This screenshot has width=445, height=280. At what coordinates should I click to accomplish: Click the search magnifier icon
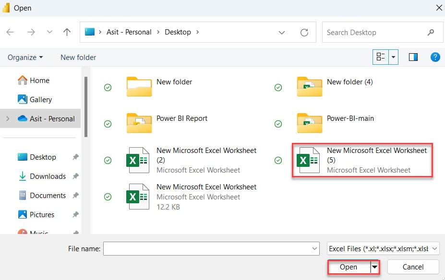click(431, 32)
